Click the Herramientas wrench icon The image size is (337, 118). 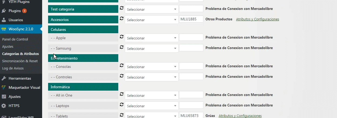(4, 78)
